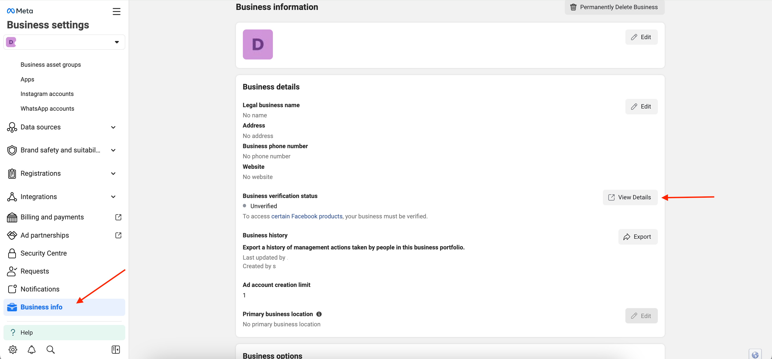Export business history
This screenshot has height=359, width=772.
638,237
